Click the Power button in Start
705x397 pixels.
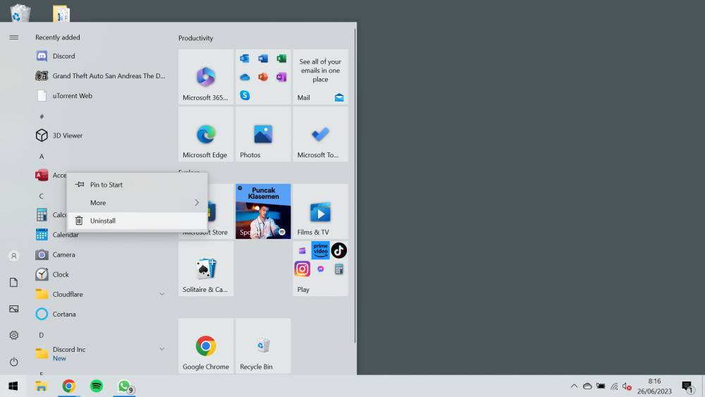(14, 362)
